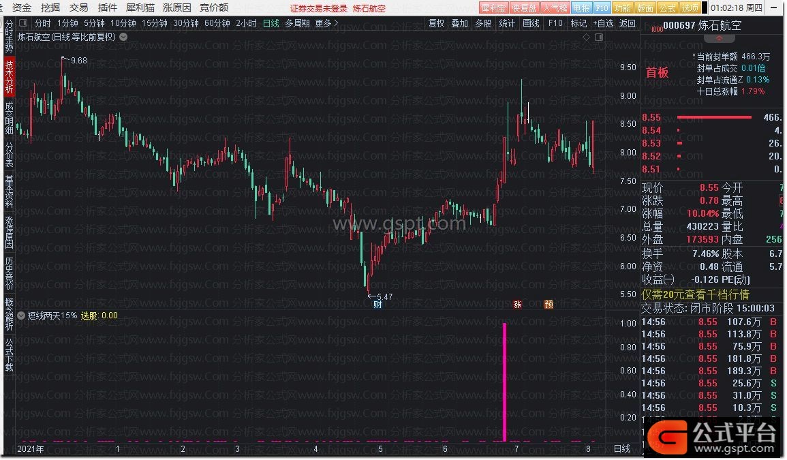Open the 犀利猫 menu

click(x=140, y=7)
